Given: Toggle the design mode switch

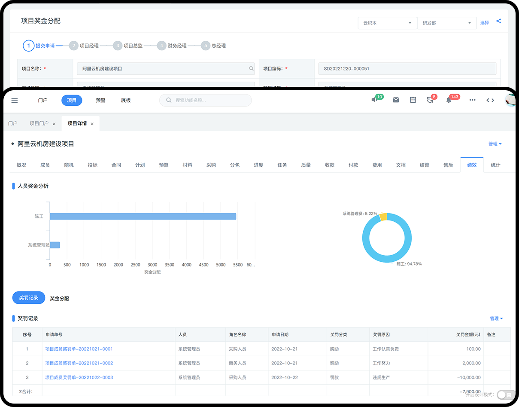Looking at the screenshot, I should 506,395.
